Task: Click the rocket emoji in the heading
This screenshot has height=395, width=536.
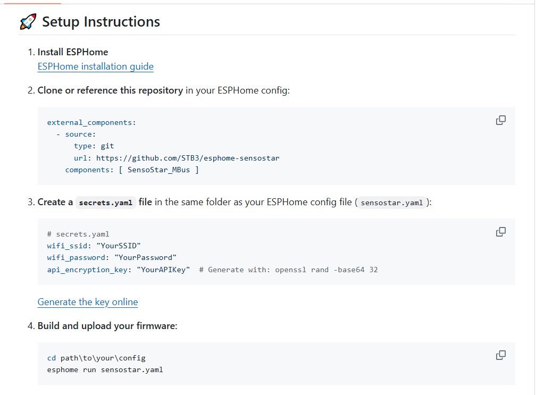Action: [28, 22]
